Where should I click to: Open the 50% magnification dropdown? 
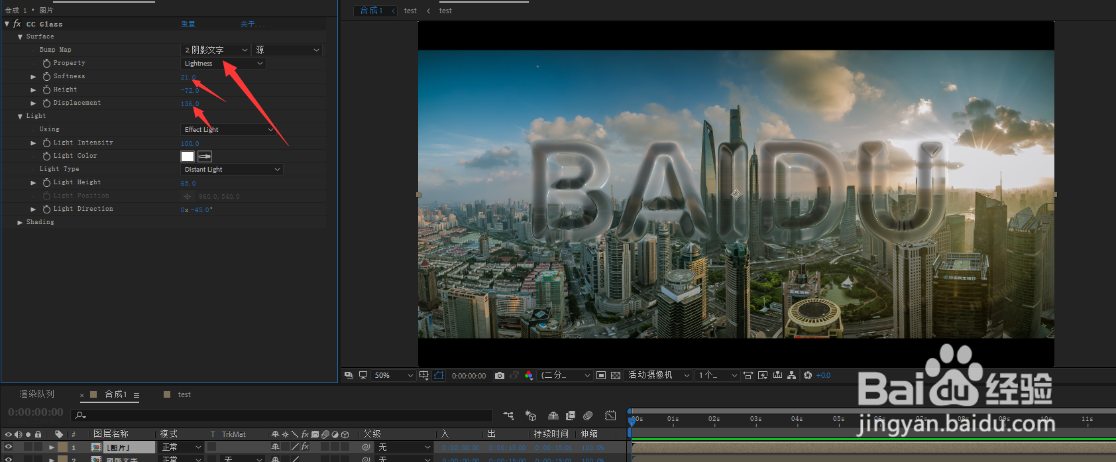(x=393, y=375)
